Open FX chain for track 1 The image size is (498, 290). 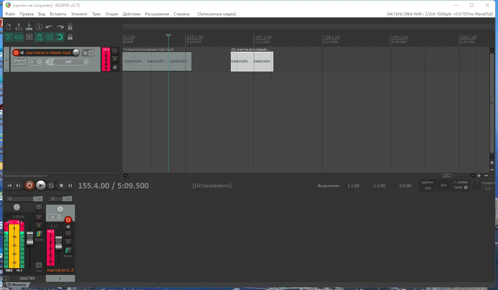(x=85, y=53)
